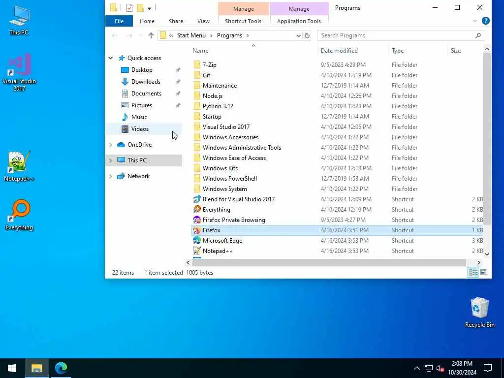Click the Desktop icon in Quick access
The width and height of the screenshot is (504, 378).
pos(125,70)
